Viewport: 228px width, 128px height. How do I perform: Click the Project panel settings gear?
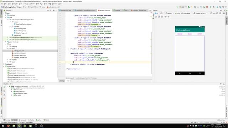click(53, 10)
